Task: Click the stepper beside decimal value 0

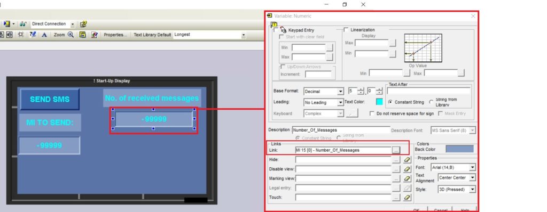Action: [x=380, y=92]
